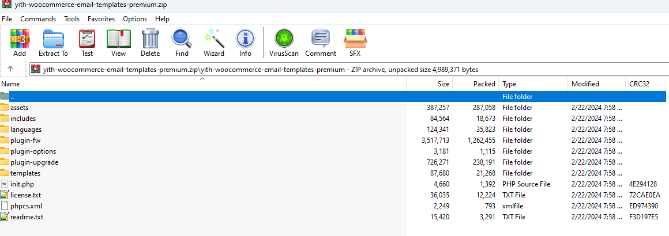The image size is (669, 236).
Task: Sort by Modified column header
Action: tap(585, 84)
